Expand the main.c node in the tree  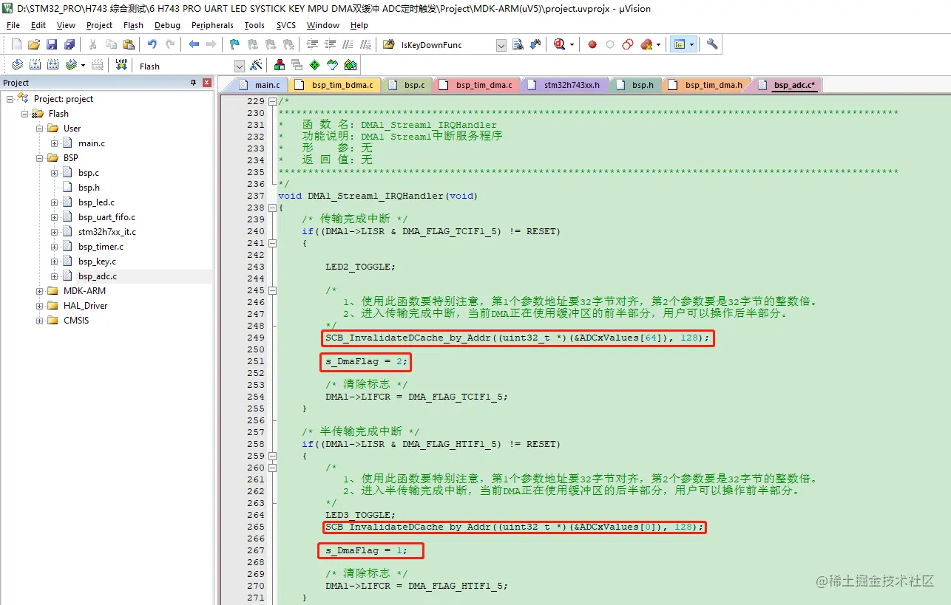click(55, 143)
